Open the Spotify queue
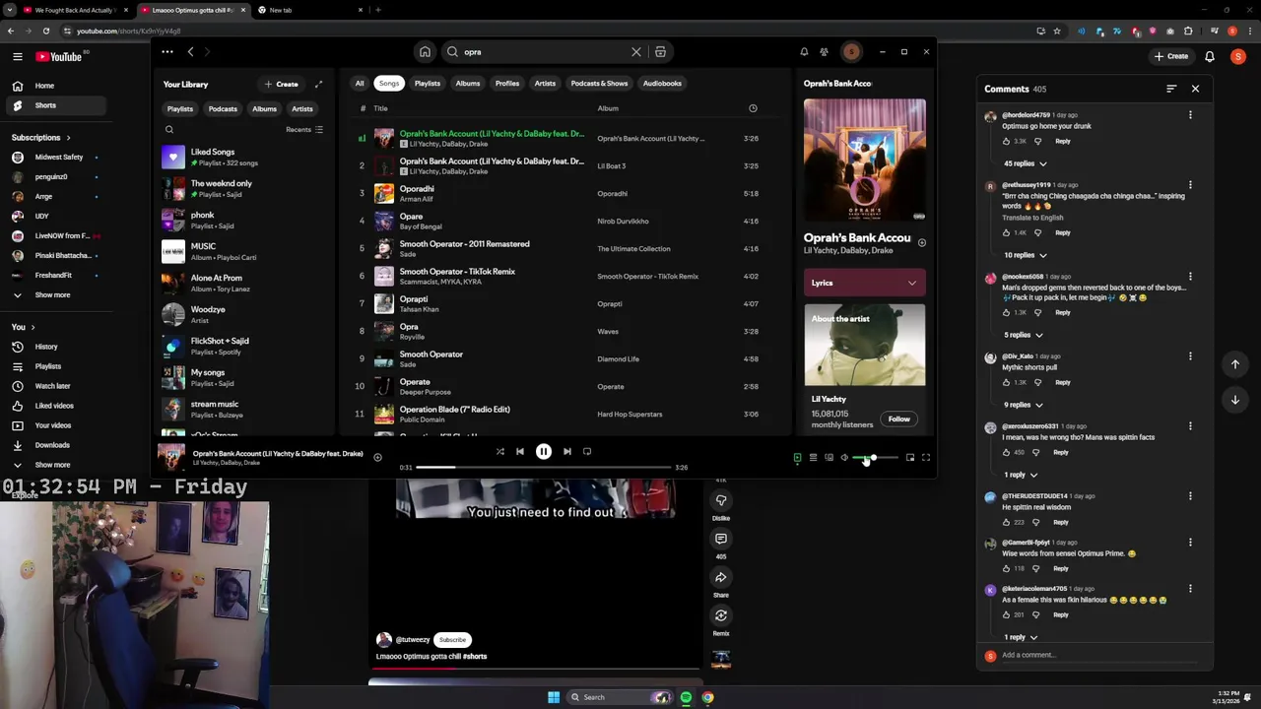This screenshot has height=709, width=1261. (x=813, y=458)
